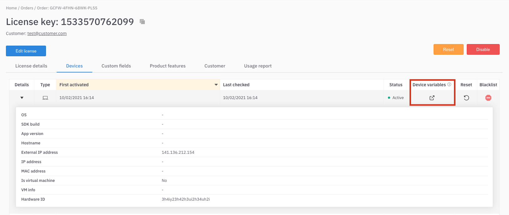Blacklist the device using red icon
The width and height of the screenshot is (509, 215).
coord(488,98)
